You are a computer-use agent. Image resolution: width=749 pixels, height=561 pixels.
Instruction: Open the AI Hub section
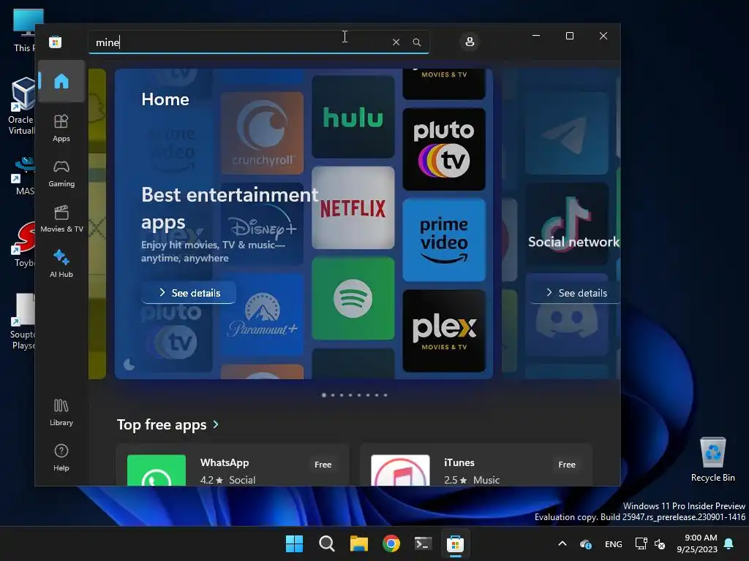[x=61, y=264]
